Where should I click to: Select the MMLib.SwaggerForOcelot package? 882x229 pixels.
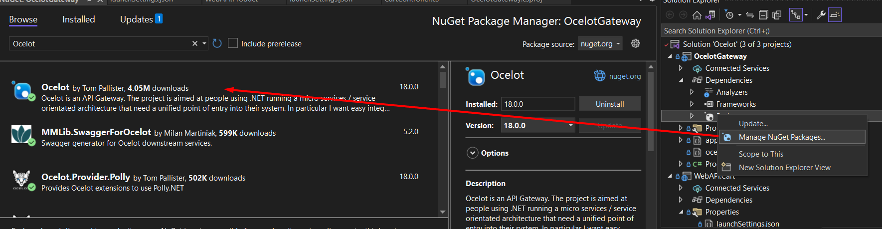click(x=96, y=132)
